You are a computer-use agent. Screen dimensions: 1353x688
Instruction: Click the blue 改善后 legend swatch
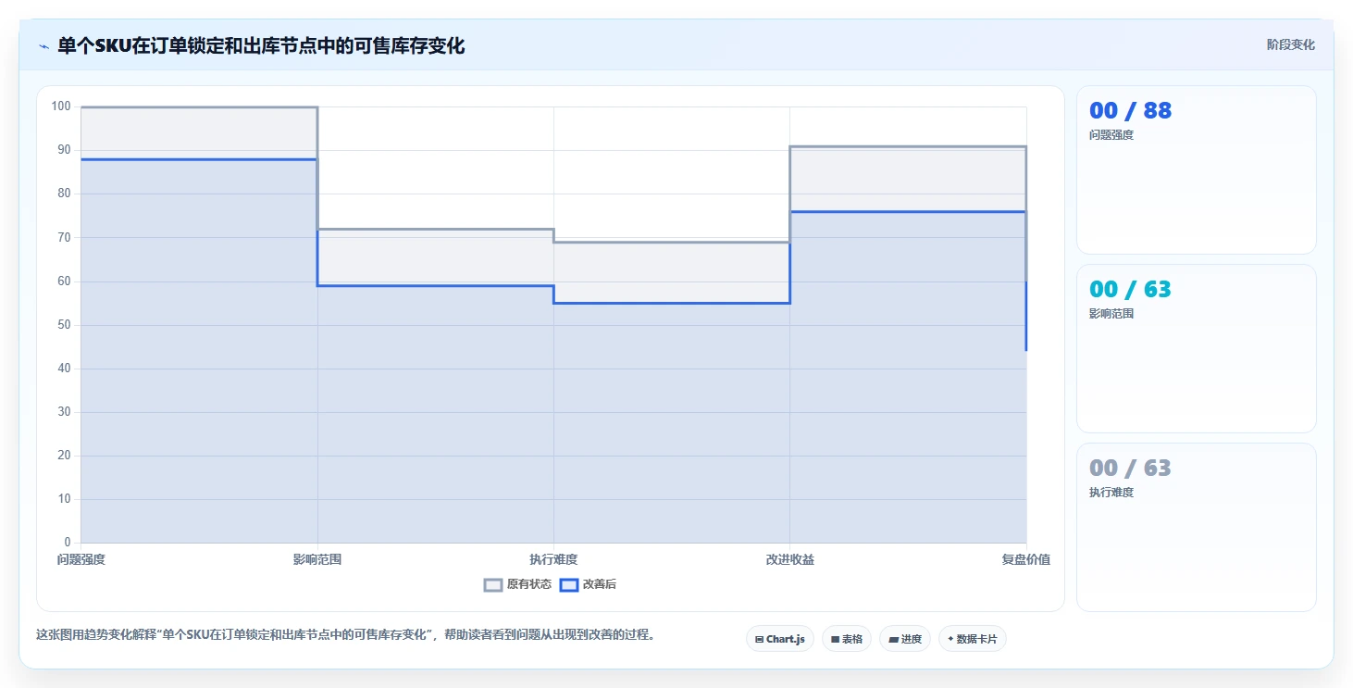(570, 585)
